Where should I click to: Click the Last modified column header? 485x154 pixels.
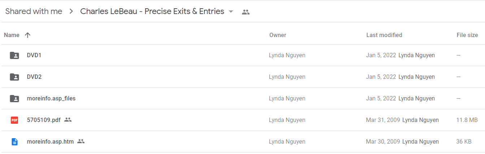click(384, 35)
